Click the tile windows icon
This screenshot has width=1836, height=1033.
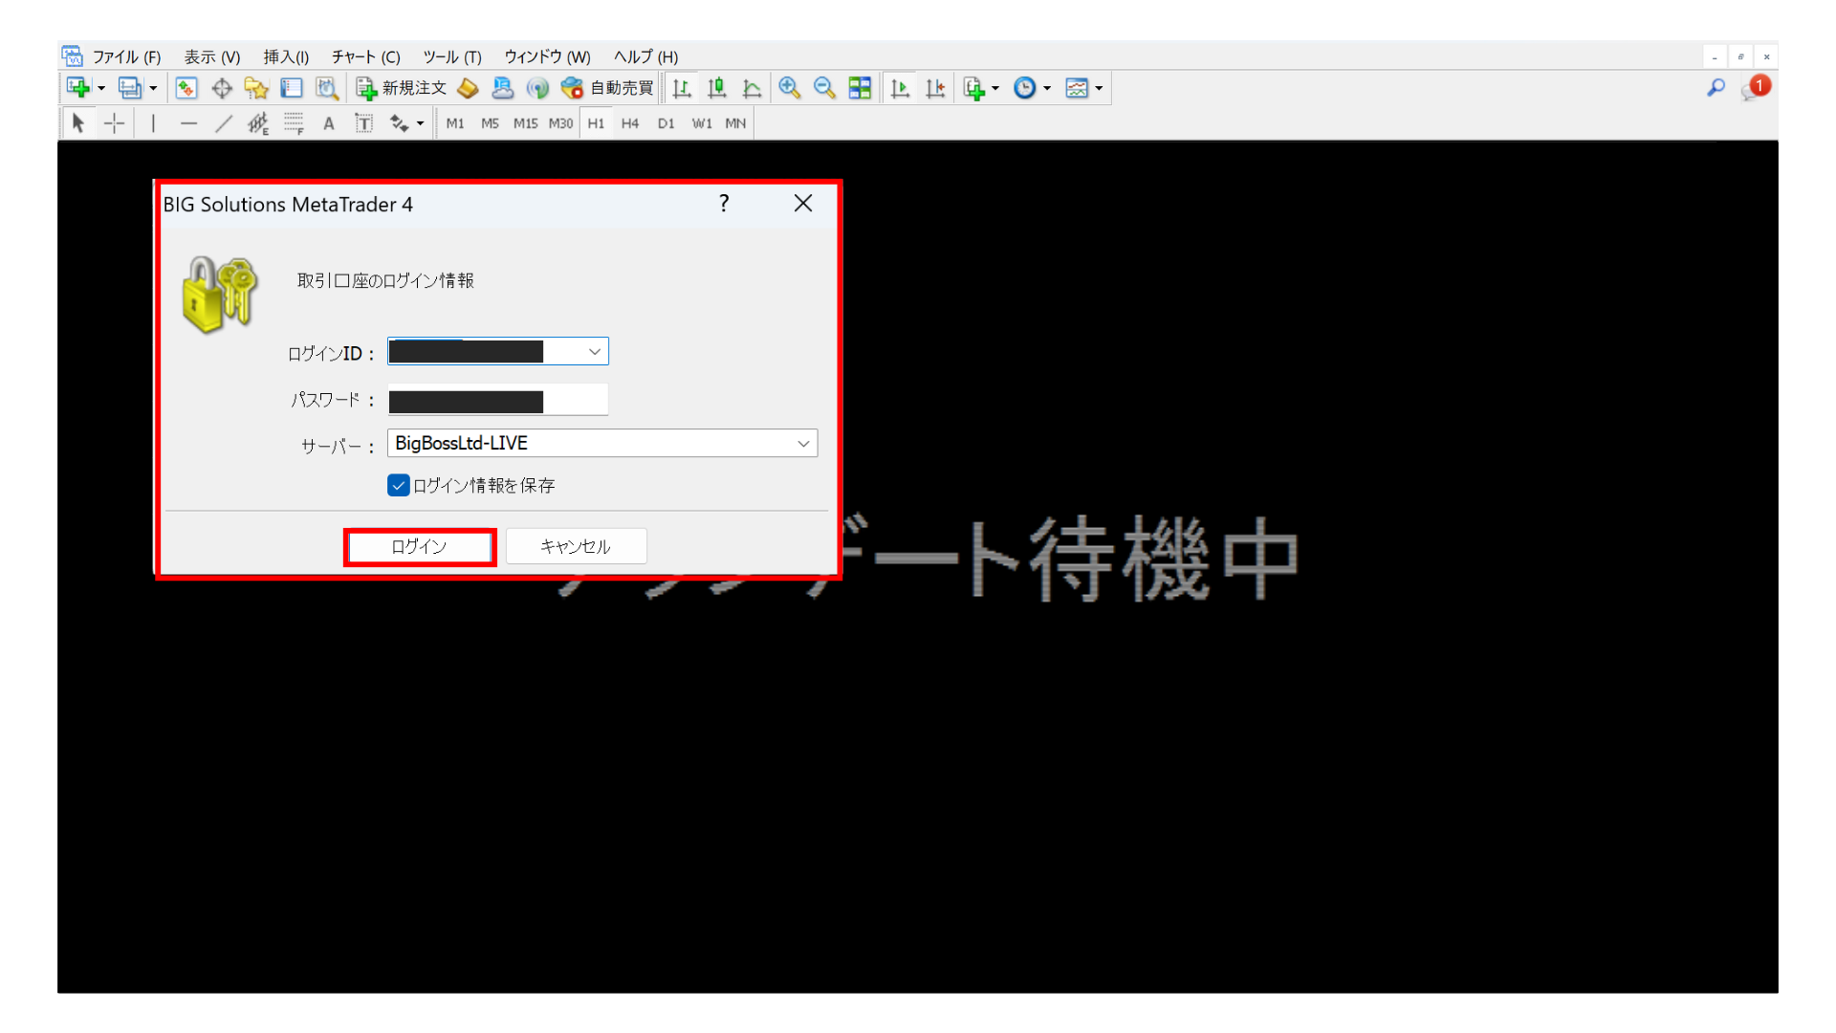[x=860, y=88]
